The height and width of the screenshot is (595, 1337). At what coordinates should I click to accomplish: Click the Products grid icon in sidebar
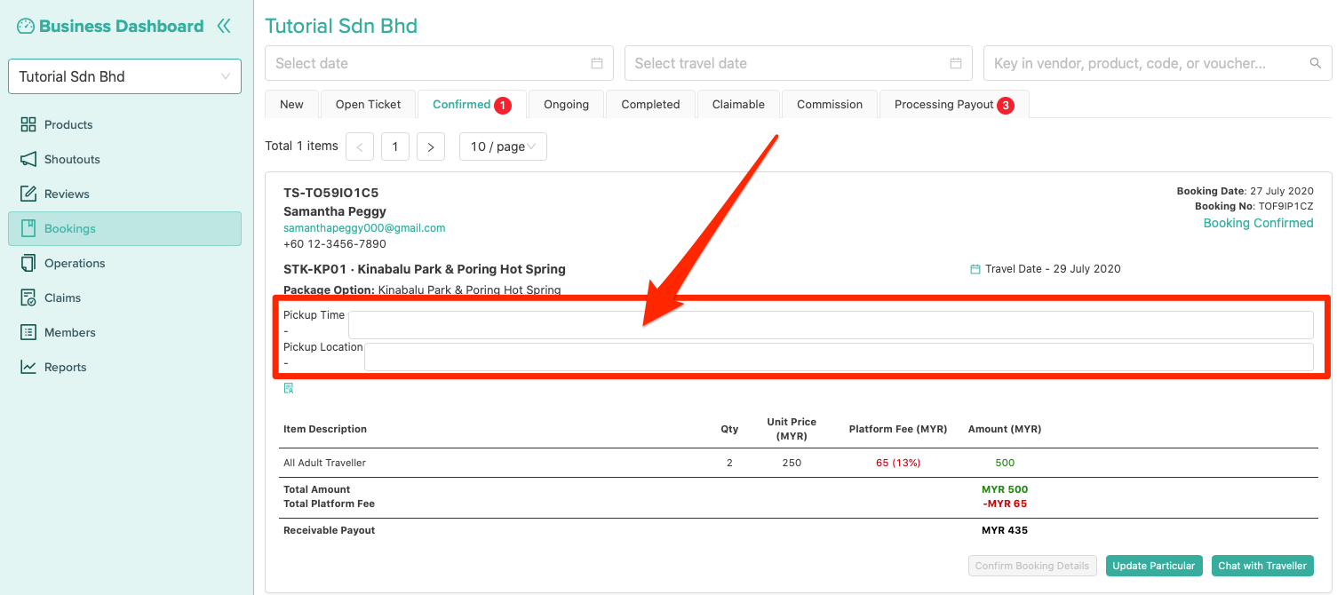click(x=28, y=124)
